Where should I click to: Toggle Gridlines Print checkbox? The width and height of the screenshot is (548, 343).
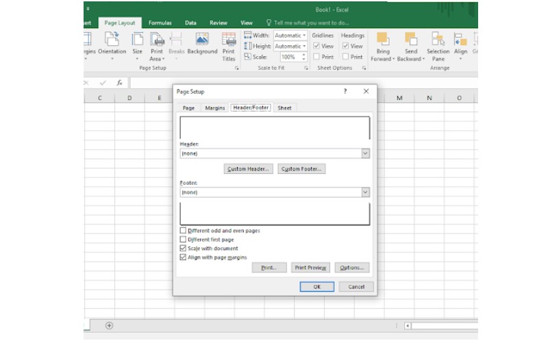click(316, 57)
